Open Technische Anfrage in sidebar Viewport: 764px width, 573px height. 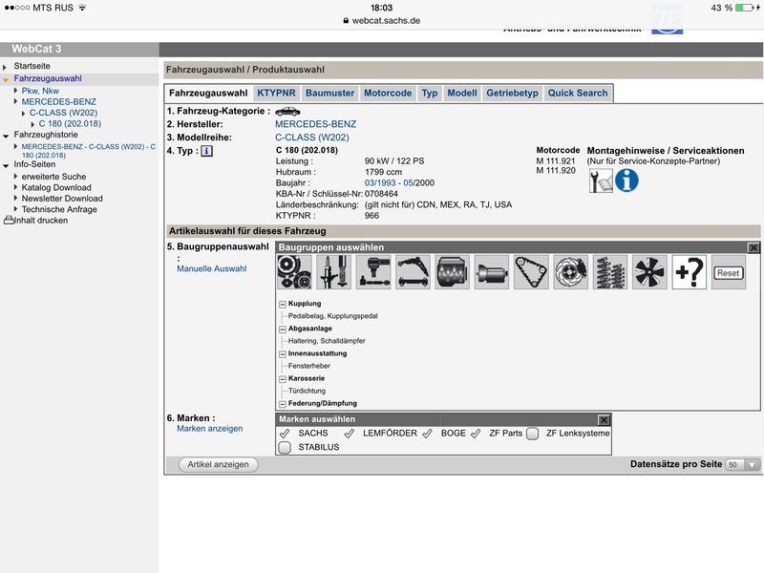pos(59,209)
